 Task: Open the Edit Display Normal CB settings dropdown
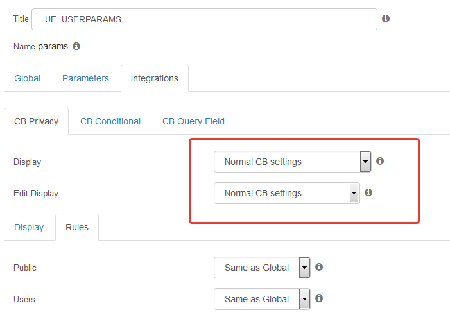tap(287, 193)
